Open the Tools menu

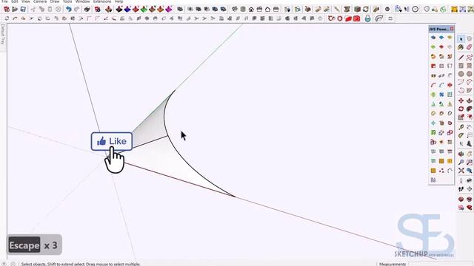(67, 1)
